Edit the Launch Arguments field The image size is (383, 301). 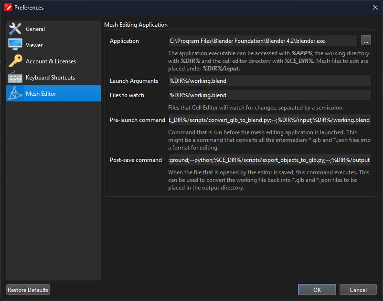(x=270, y=80)
